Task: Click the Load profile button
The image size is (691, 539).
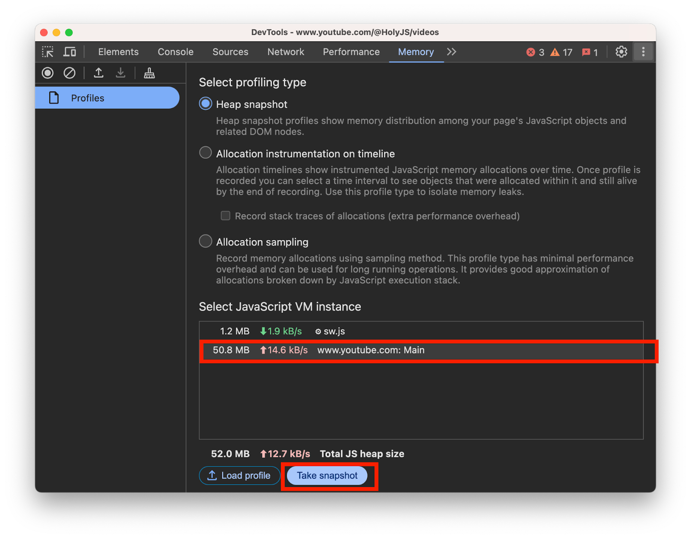Action: pos(239,476)
